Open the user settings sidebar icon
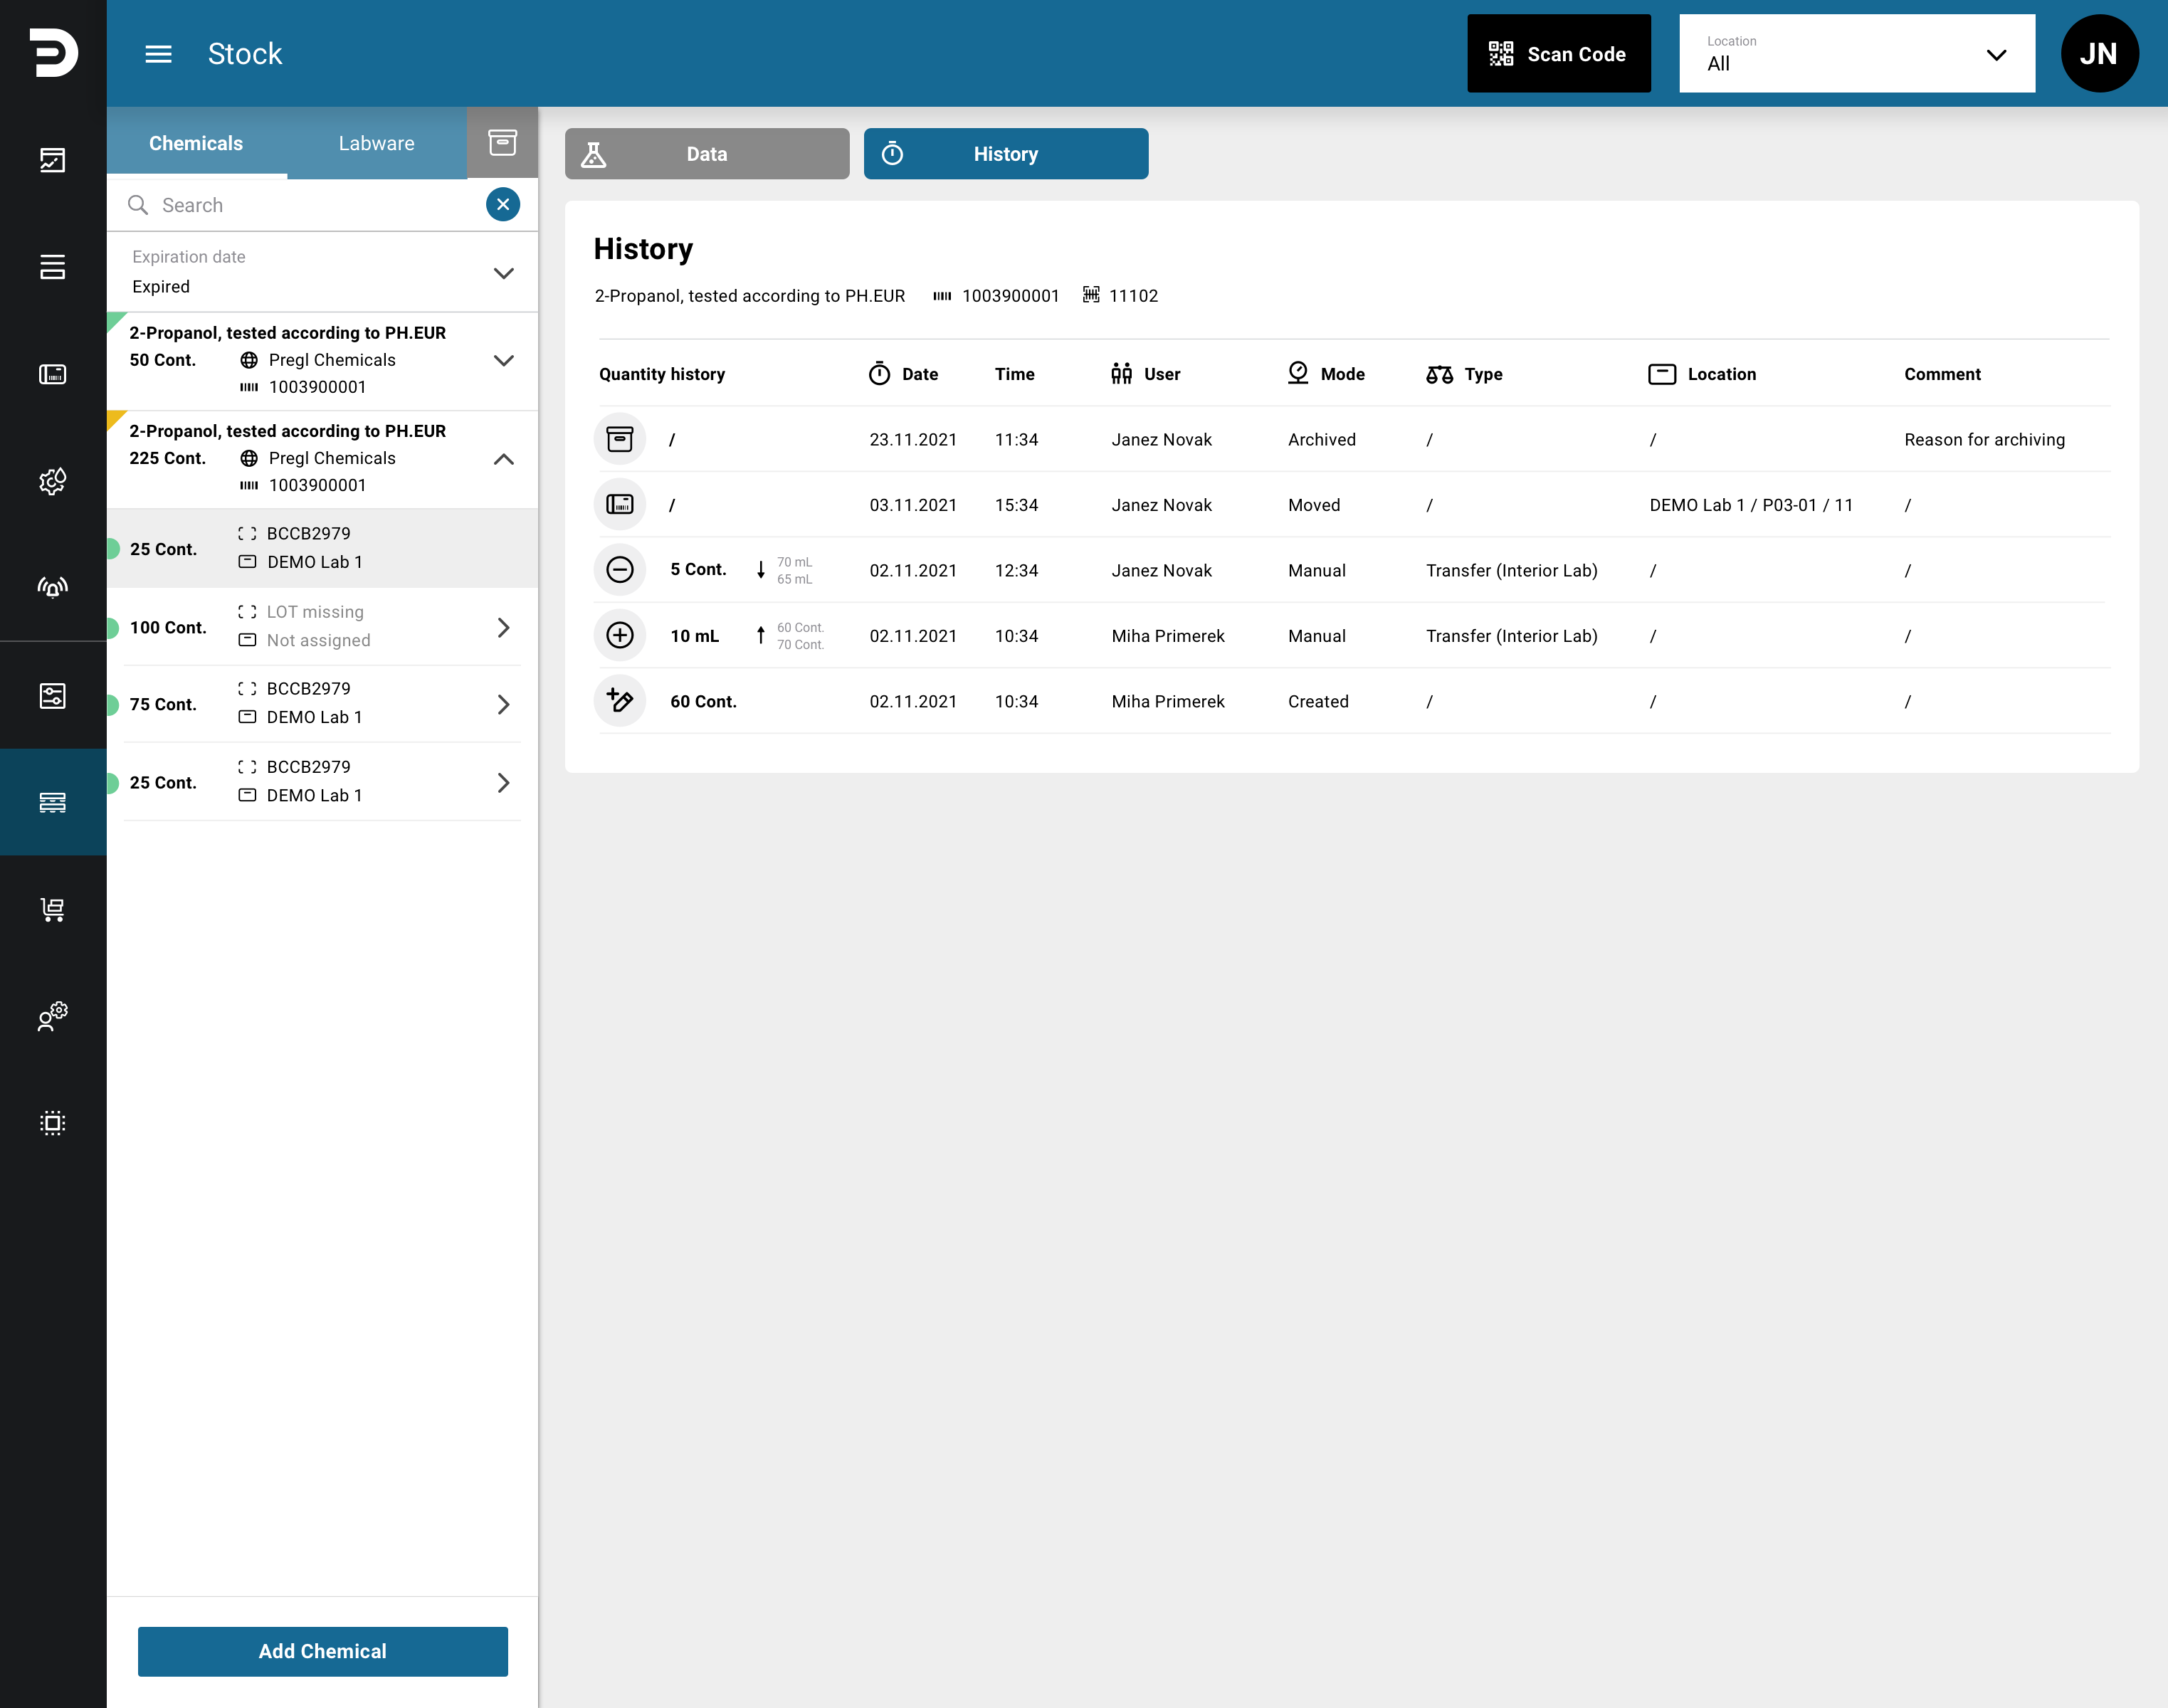Screen dimensions: 2168x1708 (x=53, y=1016)
